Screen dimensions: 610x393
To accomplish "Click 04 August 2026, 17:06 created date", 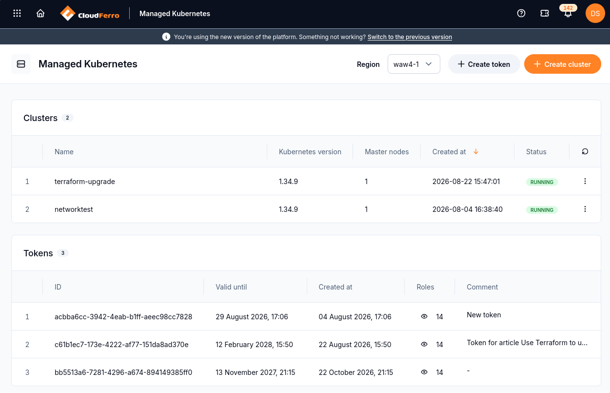I will tap(355, 317).
